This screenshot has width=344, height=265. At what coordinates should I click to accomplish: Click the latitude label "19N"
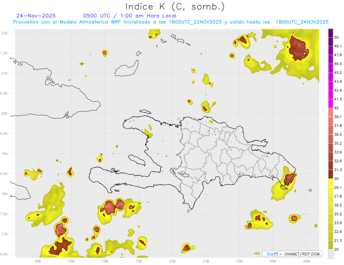[5, 154]
